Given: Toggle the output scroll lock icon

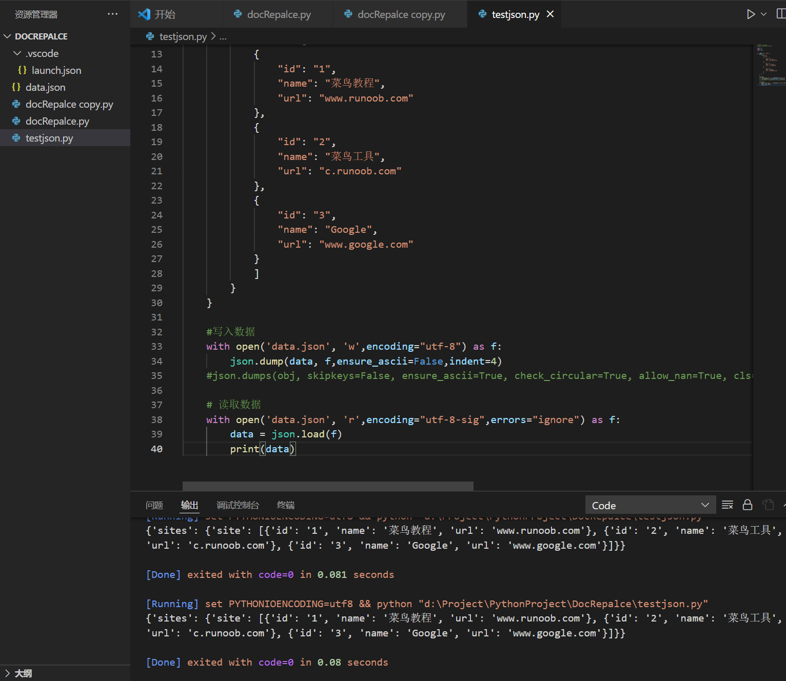Looking at the screenshot, I should 748,505.
